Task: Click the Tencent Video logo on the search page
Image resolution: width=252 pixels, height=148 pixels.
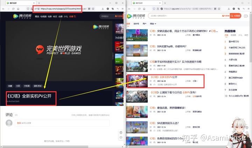Action: pyautogui.click(x=136, y=16)
